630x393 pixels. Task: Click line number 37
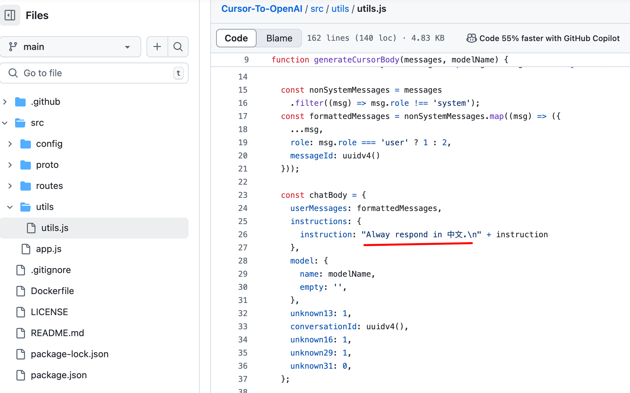coord(243,379)
